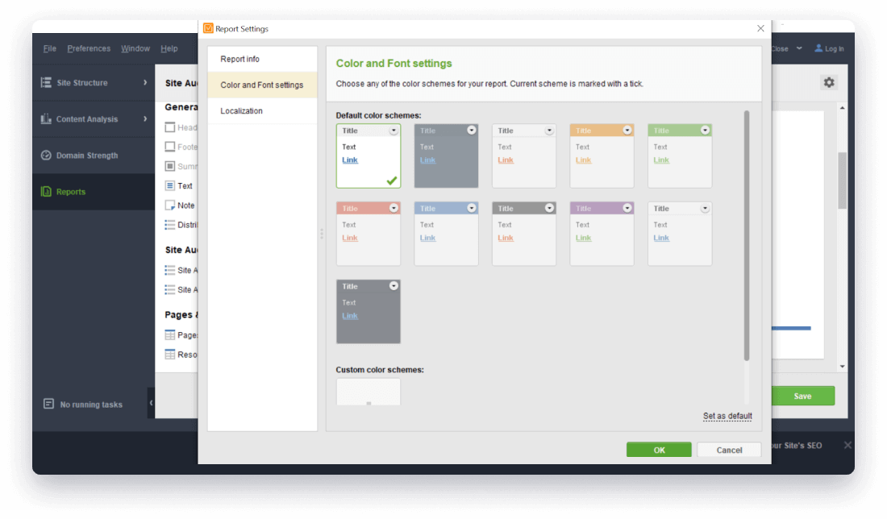887x519 pixels.
Task: Click the Content Analysis bar chart icon
Action: click(x=47, y=118)
